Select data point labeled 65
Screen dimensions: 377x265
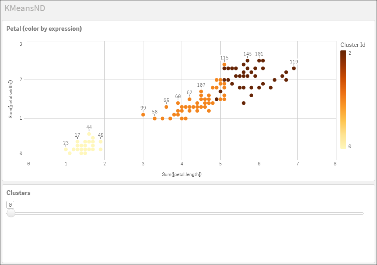tap(166, 106)
